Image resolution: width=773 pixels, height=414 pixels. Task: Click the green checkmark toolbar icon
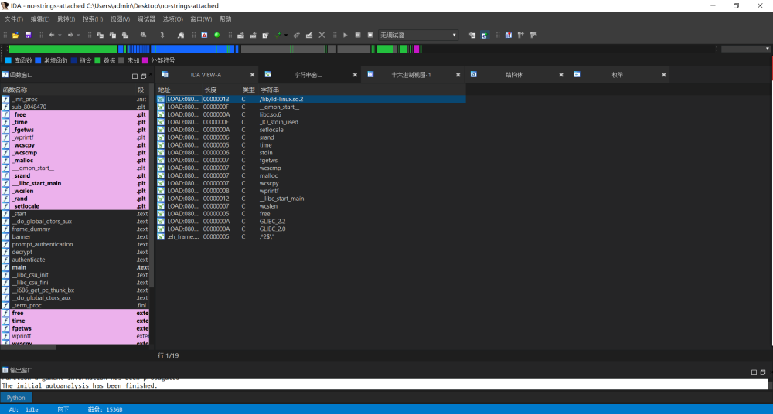click(x=278, y=35)
